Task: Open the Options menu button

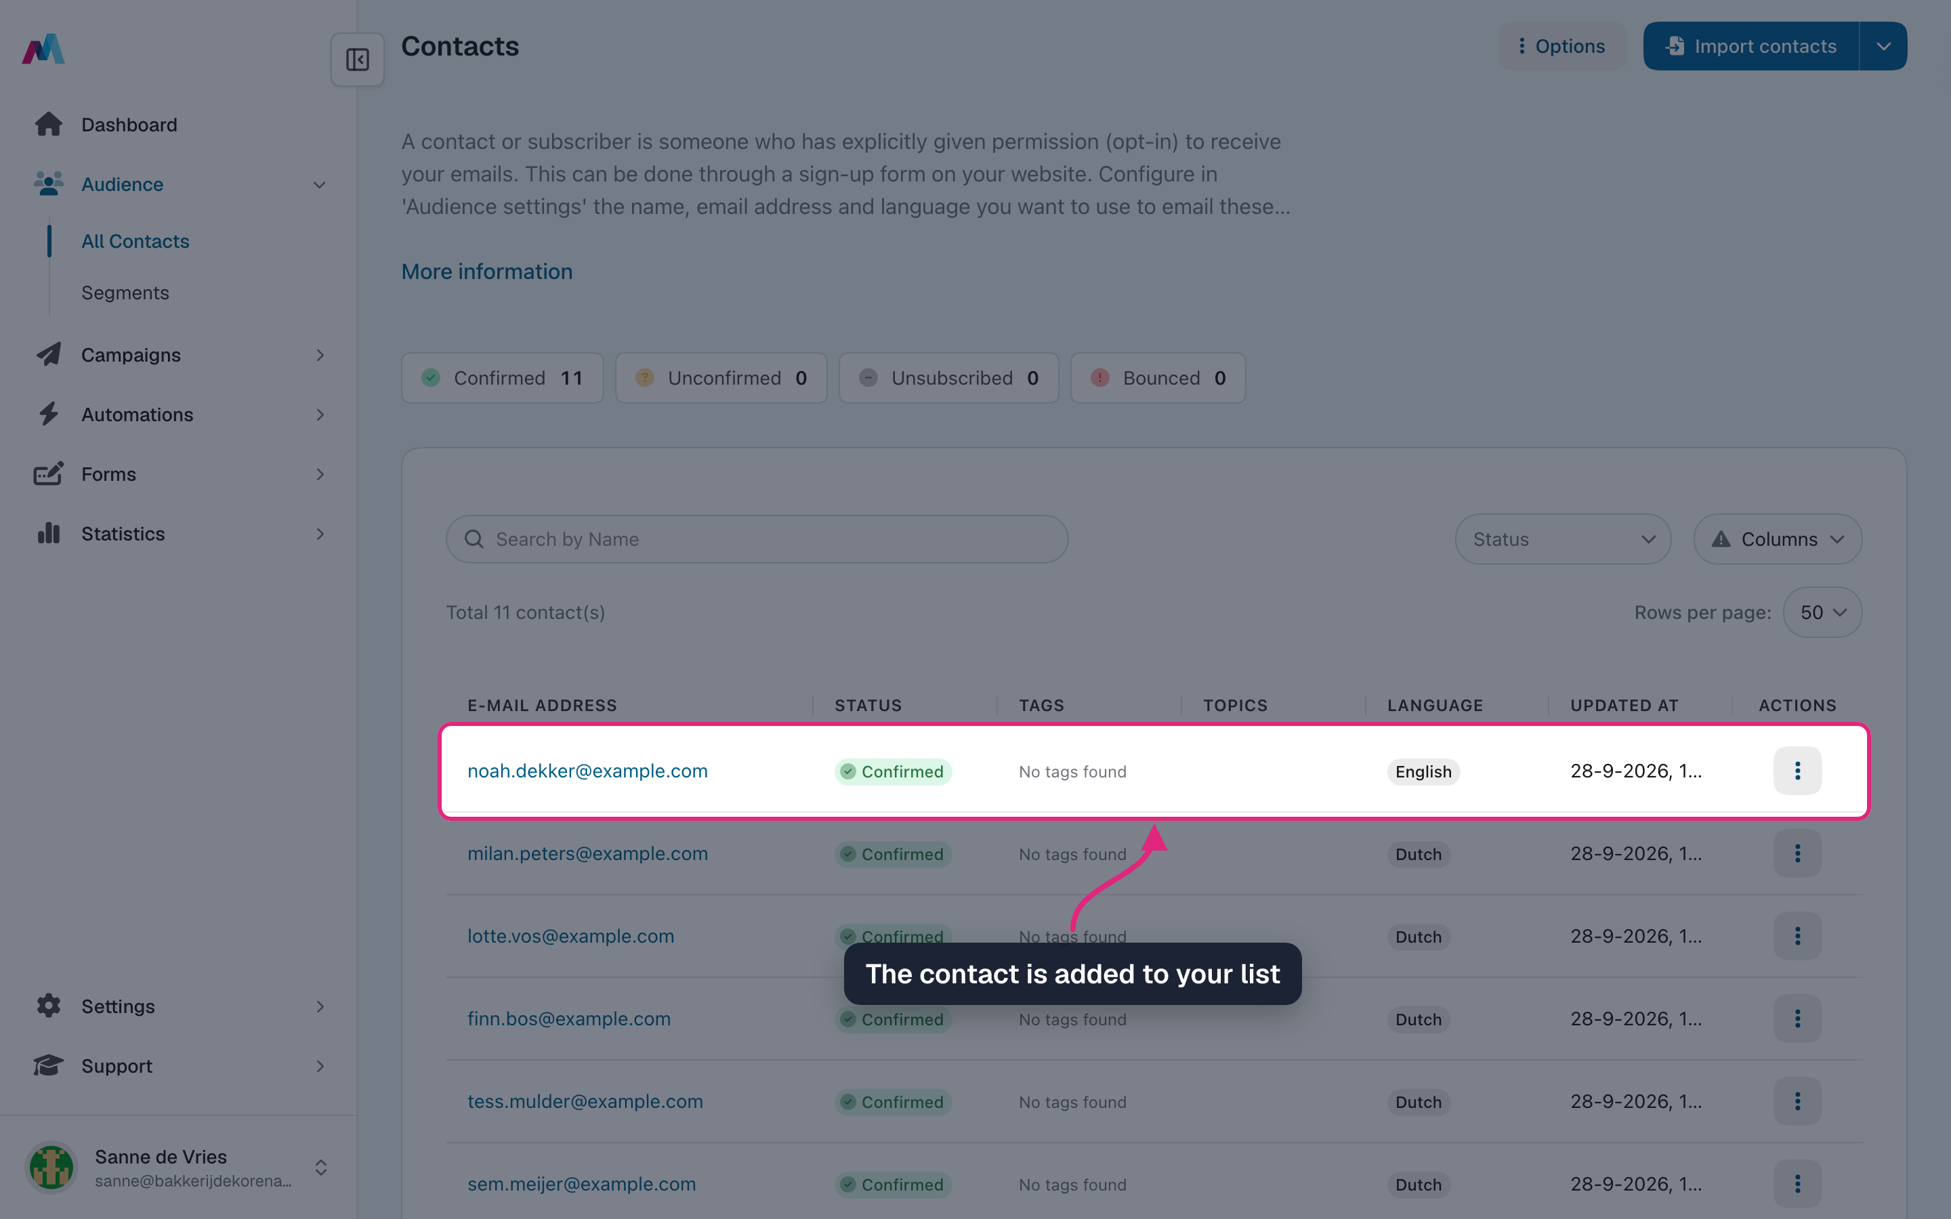Action: coord(1561,46)
